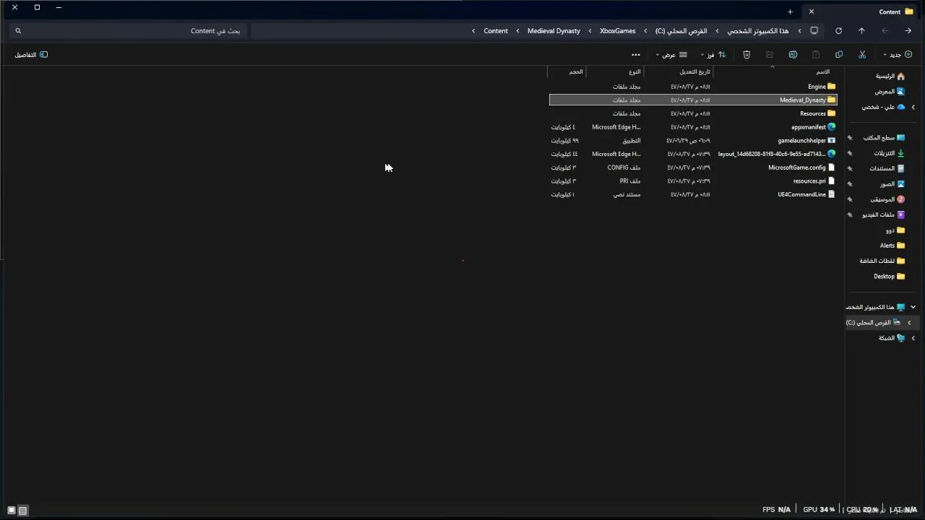
Task: Expand the OneDrive علي - شخصي tree node
Action: tap(913, 107)
